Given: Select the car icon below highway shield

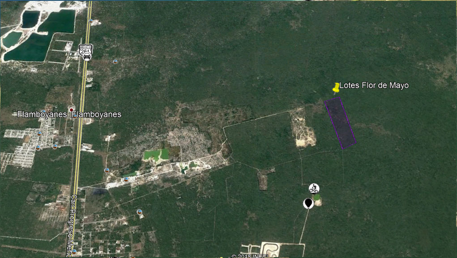Looking at the screenshot, I should (x=87, y=56).
